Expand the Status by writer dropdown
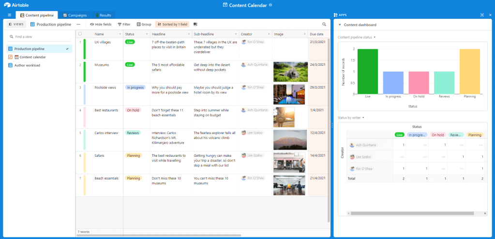The image size is (495, 239). click(351, 118)
